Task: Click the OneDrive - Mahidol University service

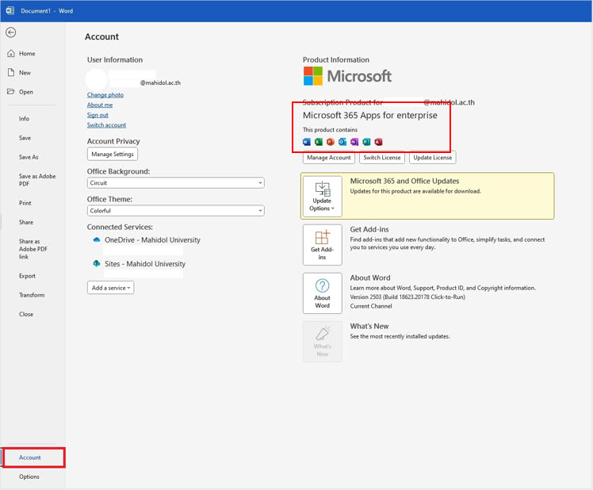Action: tap(152, 239)
